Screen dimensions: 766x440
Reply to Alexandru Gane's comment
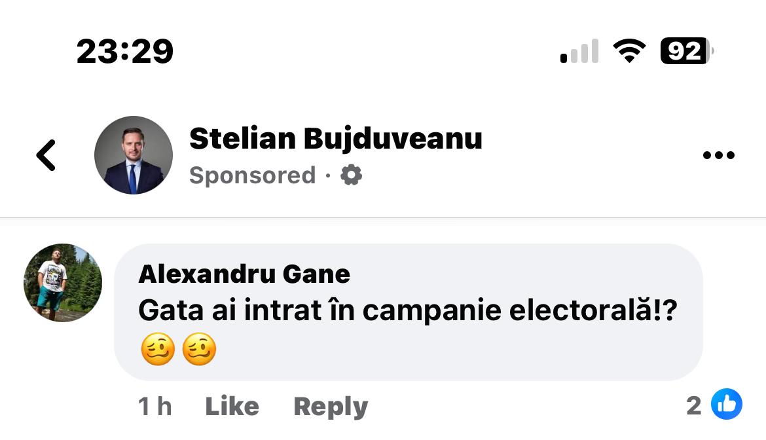pyautogui.click(x=331, y=407)
